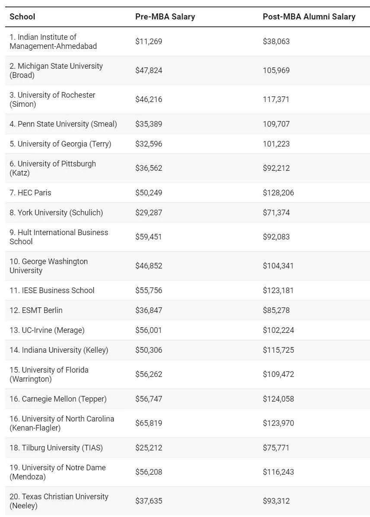The height and width of the screenshot is (517, 370).
Task: Select the ESMT Berlin row
Action: tap(36, 310)
